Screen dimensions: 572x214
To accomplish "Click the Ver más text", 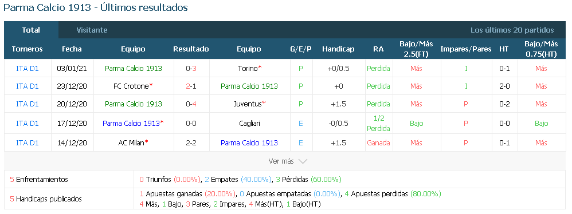I will point(281,161).
